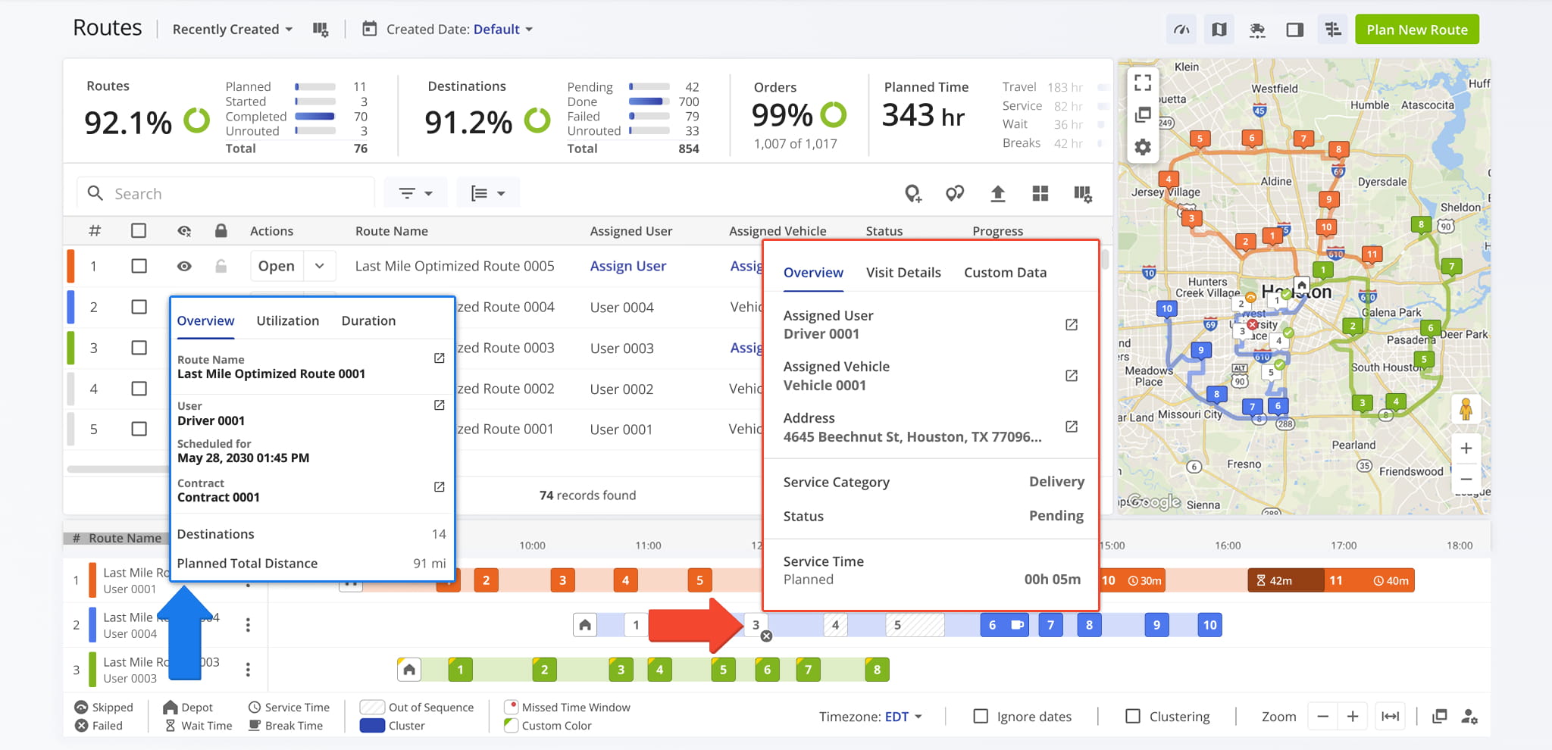The height and width of the screenshot is (750, 1552).
Task: Open the grouping list dropdown
Action: (487, 193)
